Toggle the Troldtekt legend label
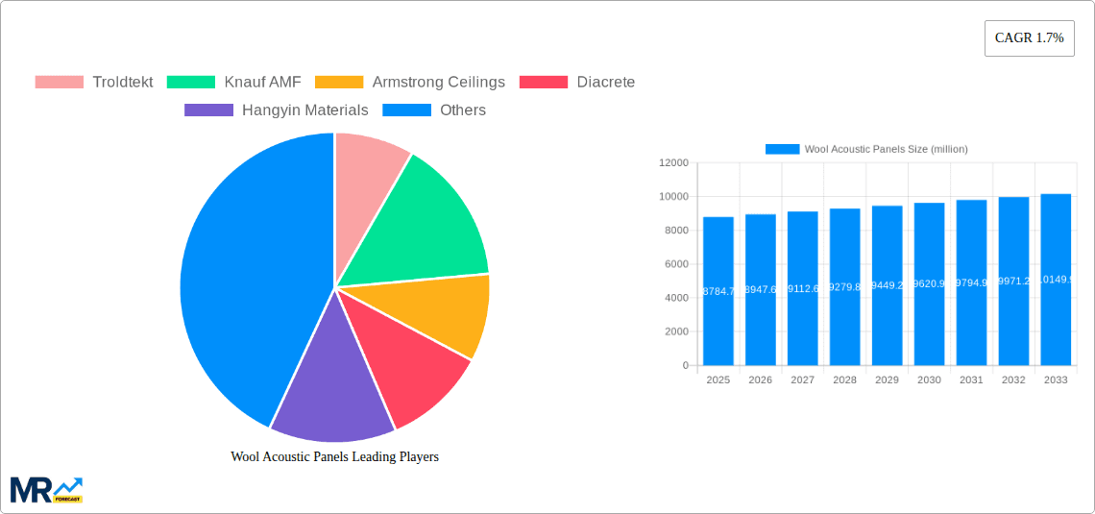The width and height of the screenshot is (1095, 514). click(123, 83)
